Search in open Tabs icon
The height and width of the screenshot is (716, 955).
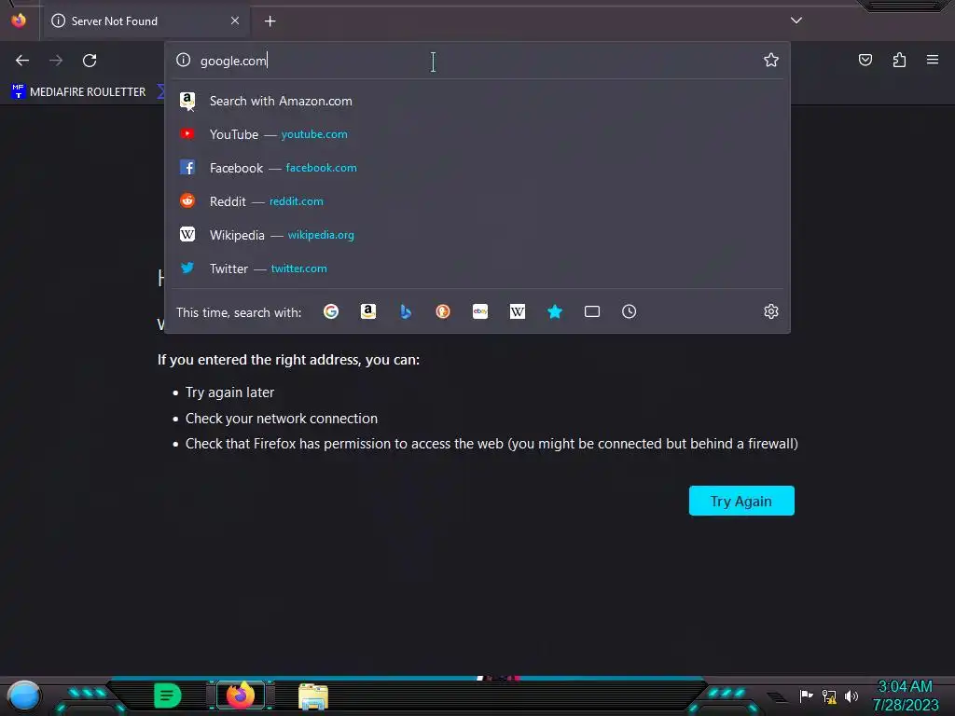click(592, 311)
